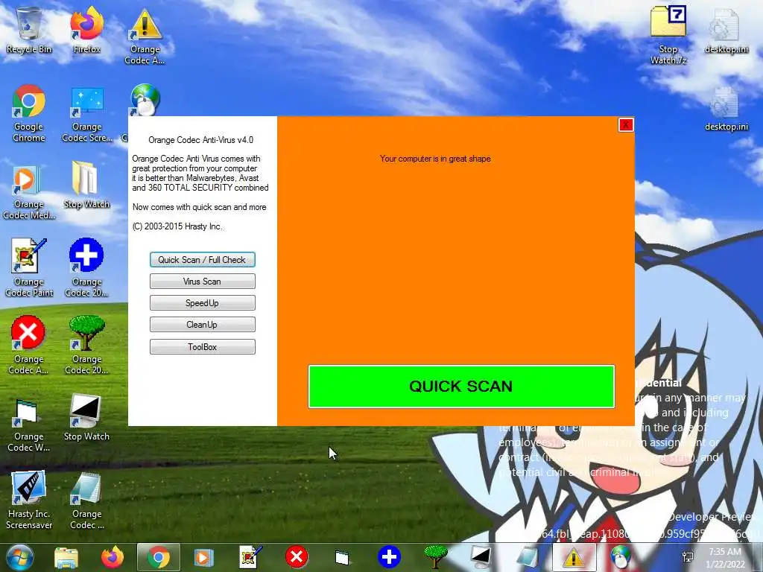Image resolution: width=763 pixels, height=572 pixels.
Task: Select the tree Orange Codec 20... desktop icon
Action: click(86, 345)
